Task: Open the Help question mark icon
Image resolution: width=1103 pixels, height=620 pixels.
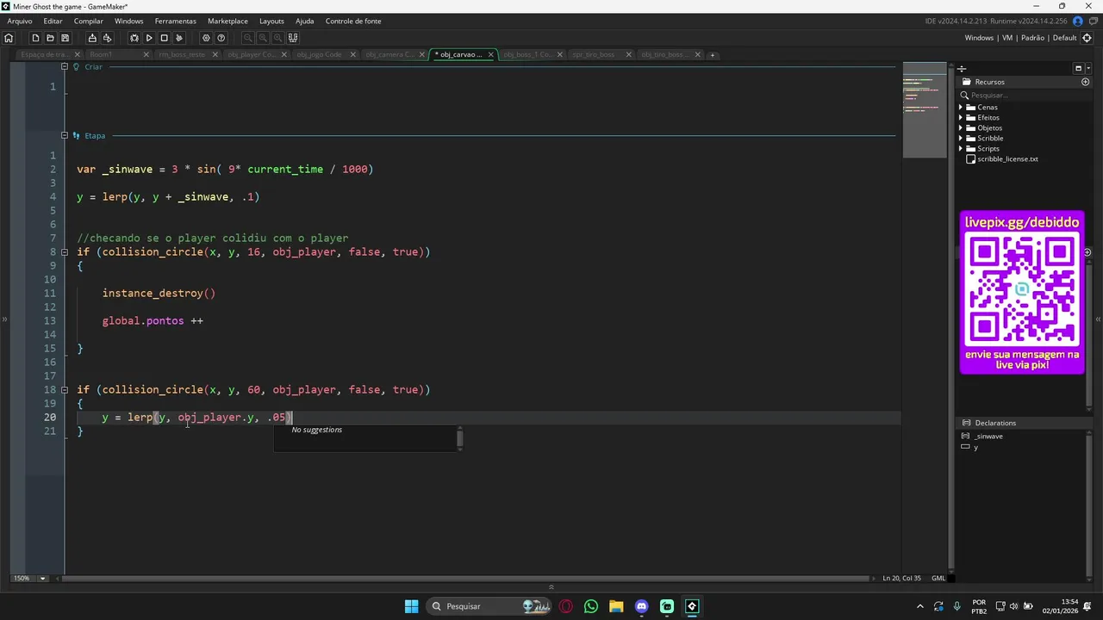Action: 221,38
